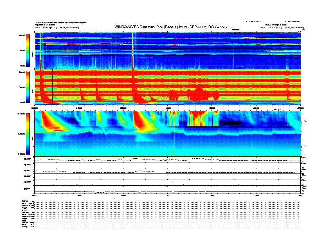
Task: Click the 20:00 tick label under RAD1 panel
Action: click(256, 108)
